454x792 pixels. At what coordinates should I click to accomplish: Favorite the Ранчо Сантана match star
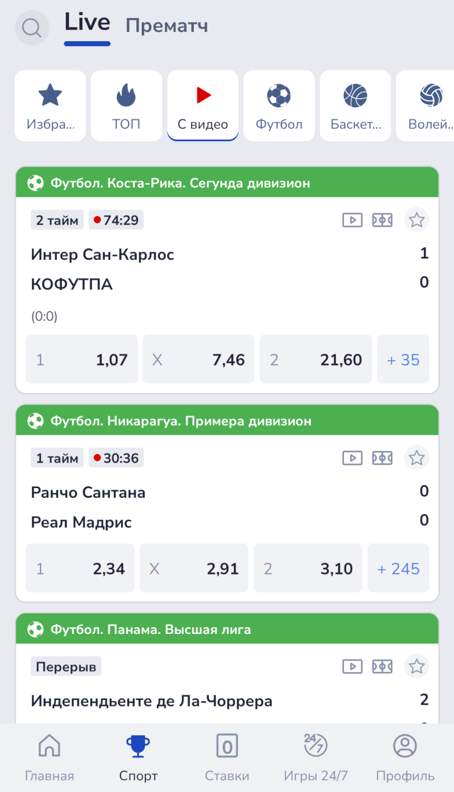pyautogui.click(x=416, y=458)
